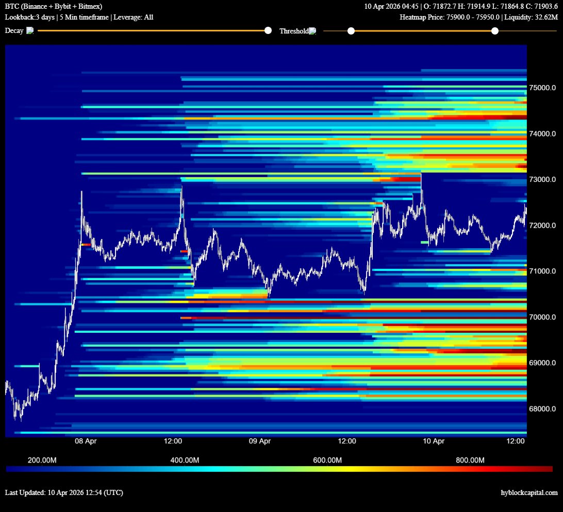This screenshot has width=563, height=512.
Task: Click the dark red end of color scale
Action: click(547, 469)
